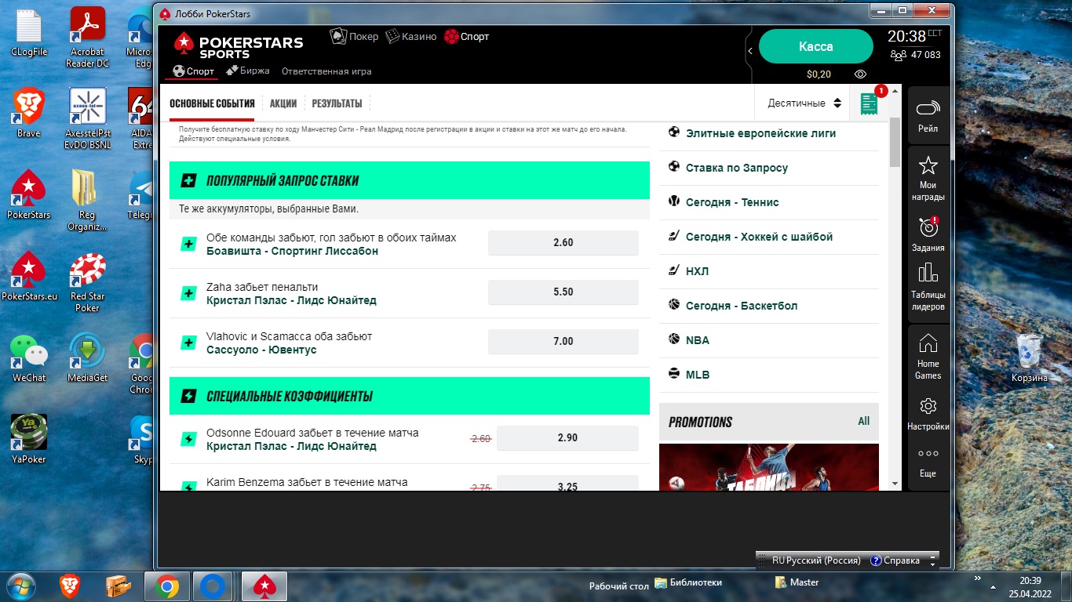
Task: Click the promotions banner image
Action: point(769,467)
